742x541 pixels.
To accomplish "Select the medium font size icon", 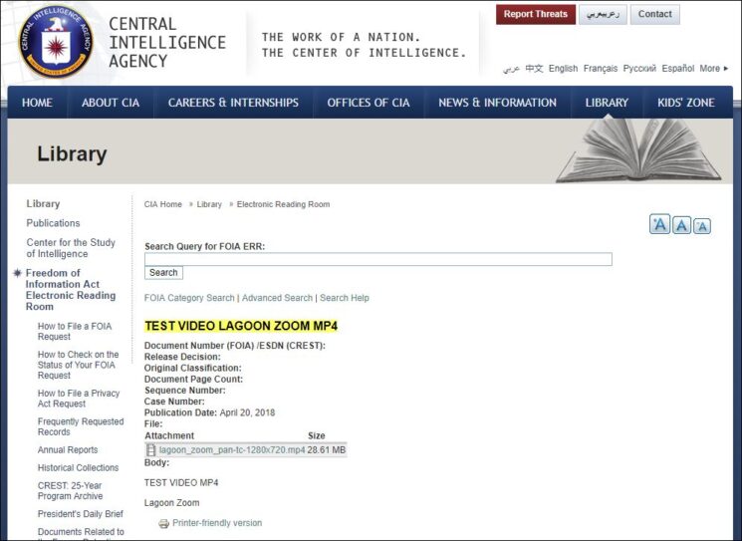I will tap(681, 225).
